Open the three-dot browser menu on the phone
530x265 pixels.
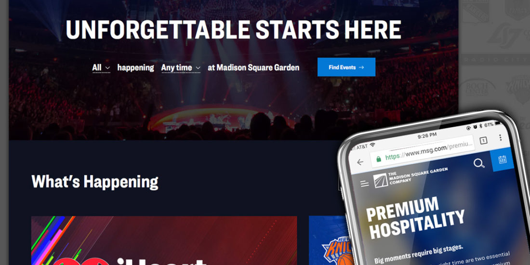[x=500, y=138]
